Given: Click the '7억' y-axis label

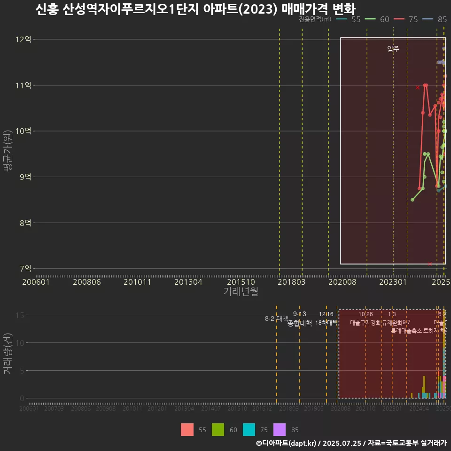Looking at the screenshot, I should (25, 269).
